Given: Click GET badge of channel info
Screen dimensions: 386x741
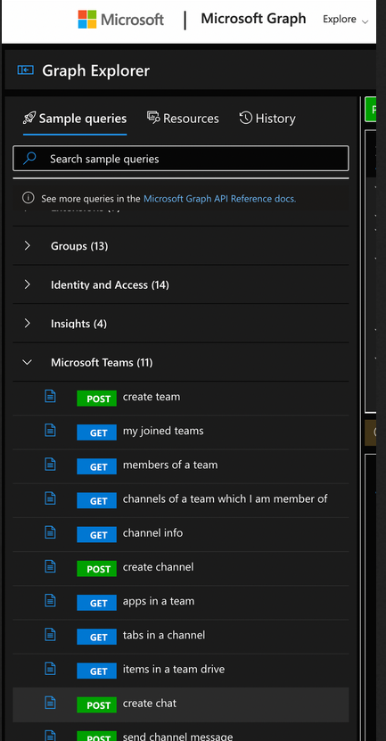Looking at the screenshot, I should (97, 534).
